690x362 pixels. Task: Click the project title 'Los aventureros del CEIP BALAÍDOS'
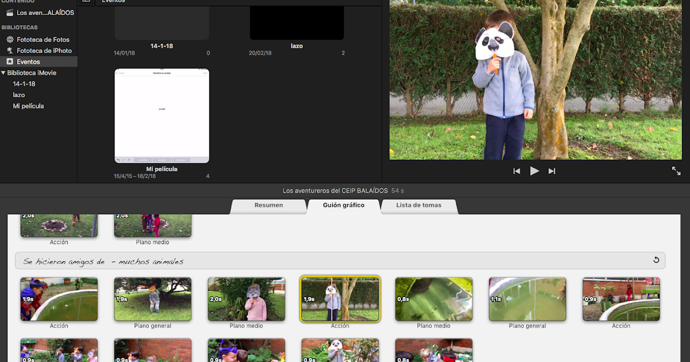[335, 190]
